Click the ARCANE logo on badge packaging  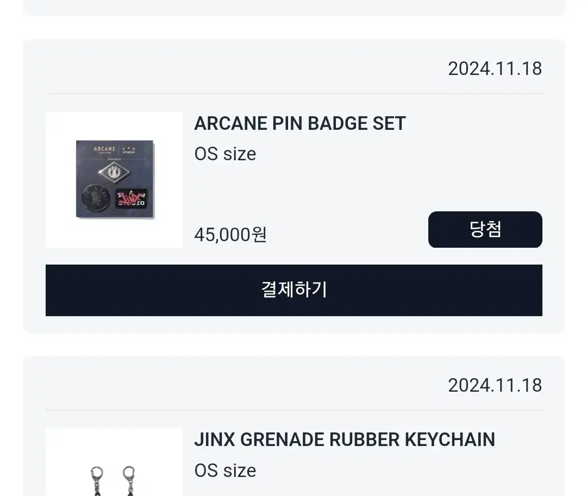click(104, 149)
